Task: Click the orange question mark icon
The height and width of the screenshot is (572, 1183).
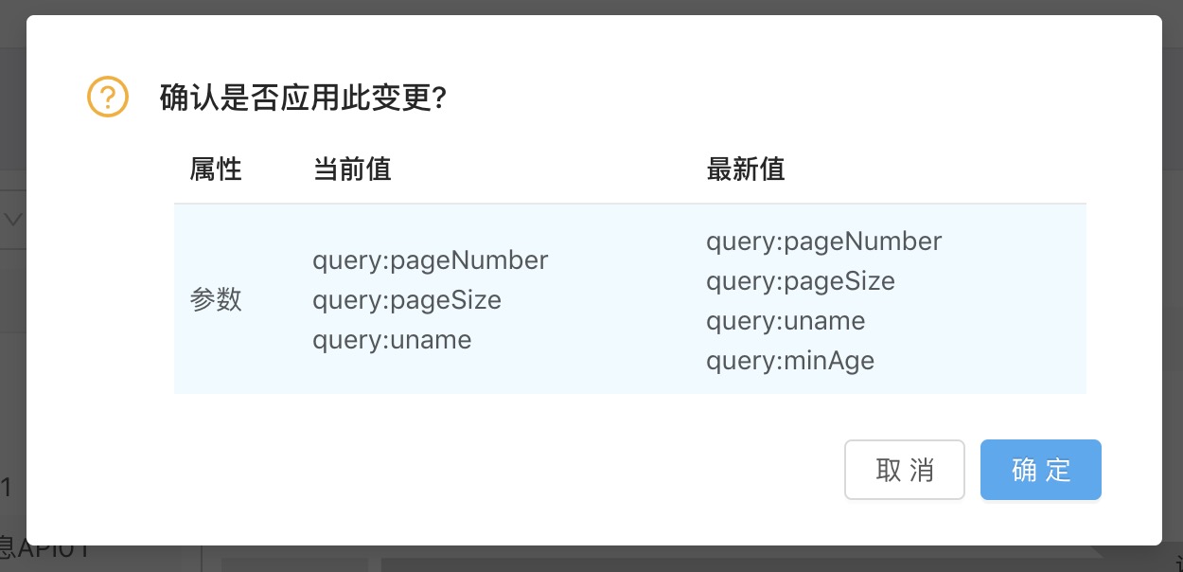Action: pyautogui.click(x=108, y=97)
